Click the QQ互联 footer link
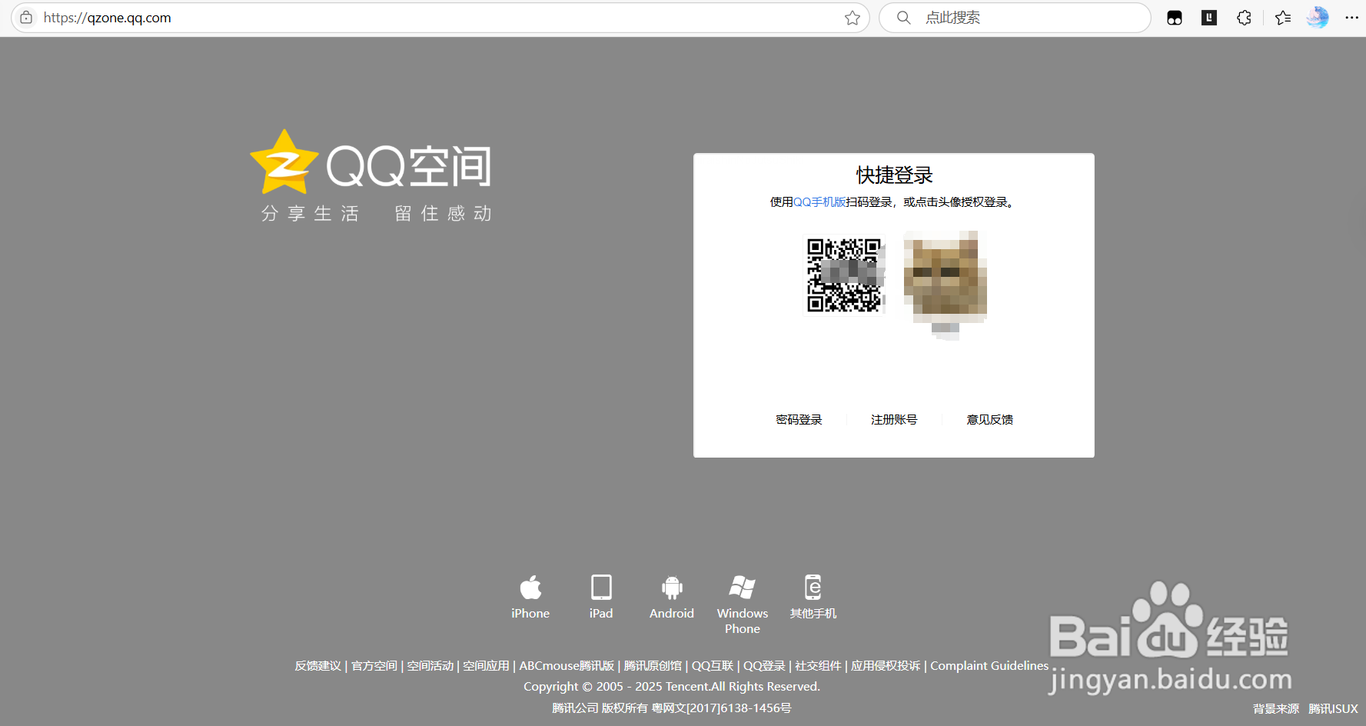1366x726 pixels. [x=713, y=665]
